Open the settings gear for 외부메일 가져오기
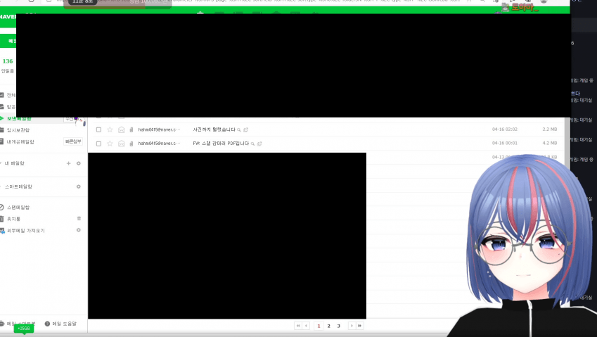The width and height of the screenshot is (597, 337). click(79, 230)
